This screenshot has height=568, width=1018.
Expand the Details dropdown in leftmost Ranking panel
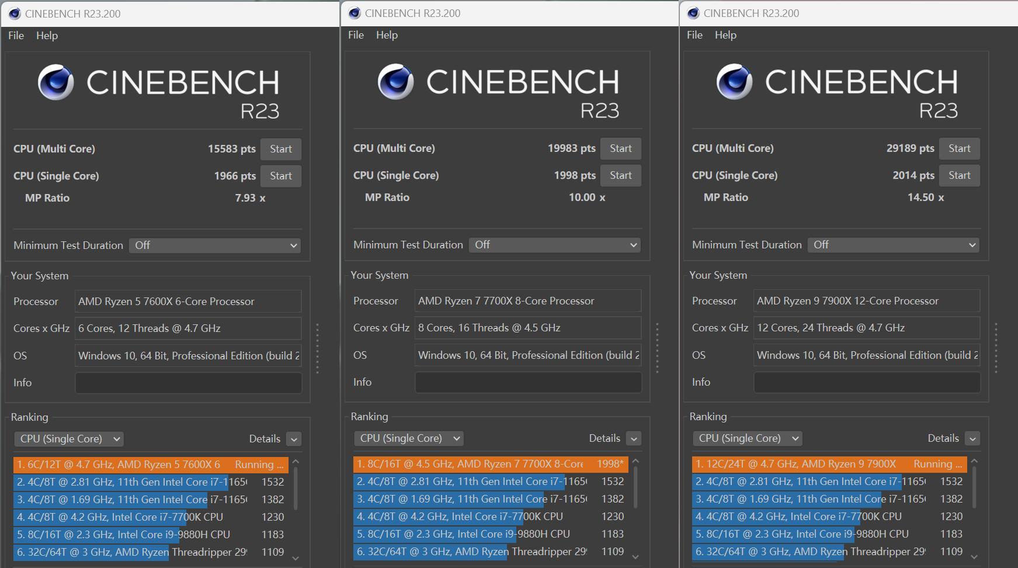[294, 438]
